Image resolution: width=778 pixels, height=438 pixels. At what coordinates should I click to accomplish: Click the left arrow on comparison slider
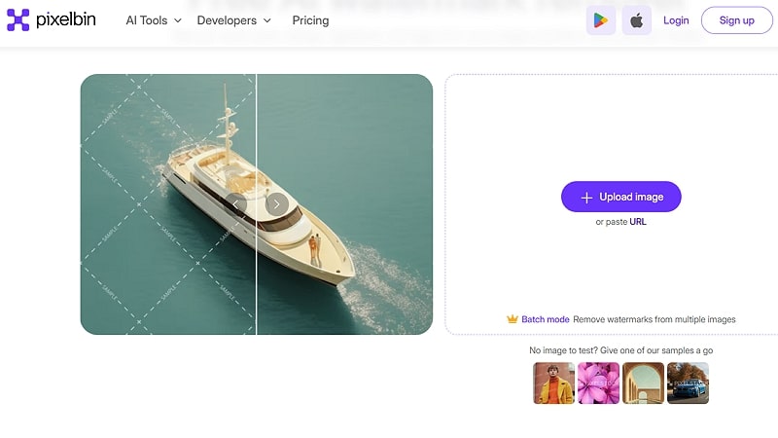point(236,203)
